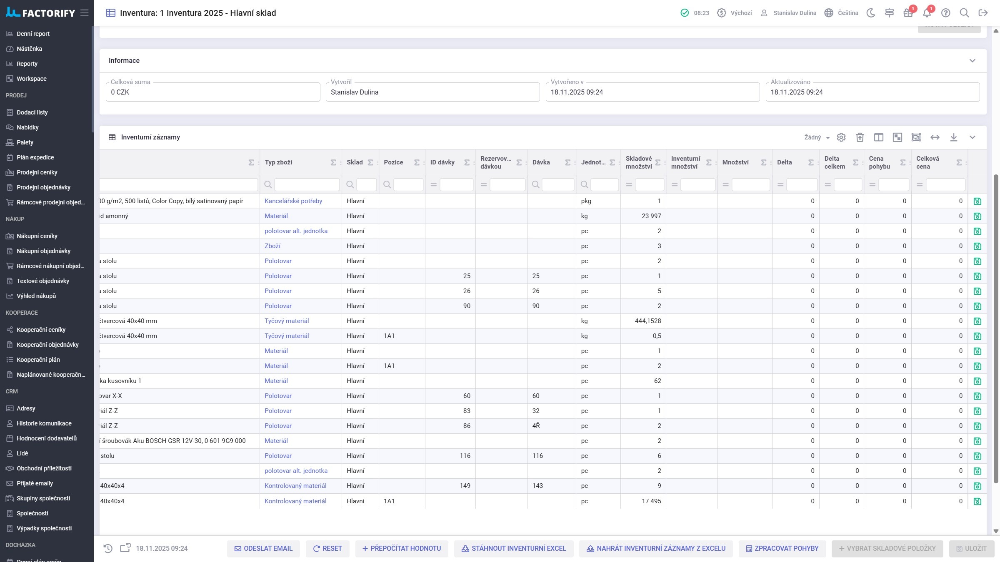Click the horizontal arrows fit-width icon
This screenshot has height=562, width=1000.
935,137
